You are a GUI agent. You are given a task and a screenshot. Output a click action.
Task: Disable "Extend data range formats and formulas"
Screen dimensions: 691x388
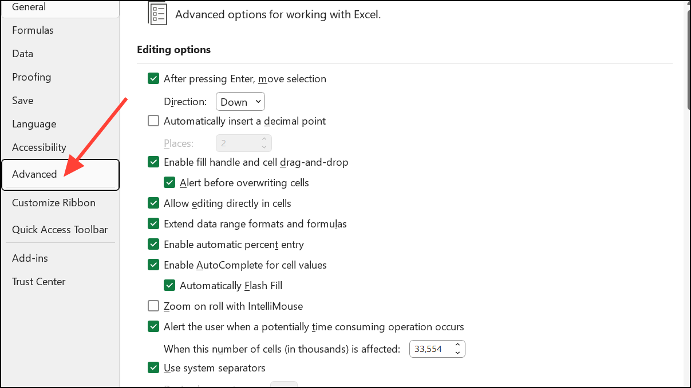(153, 223)
